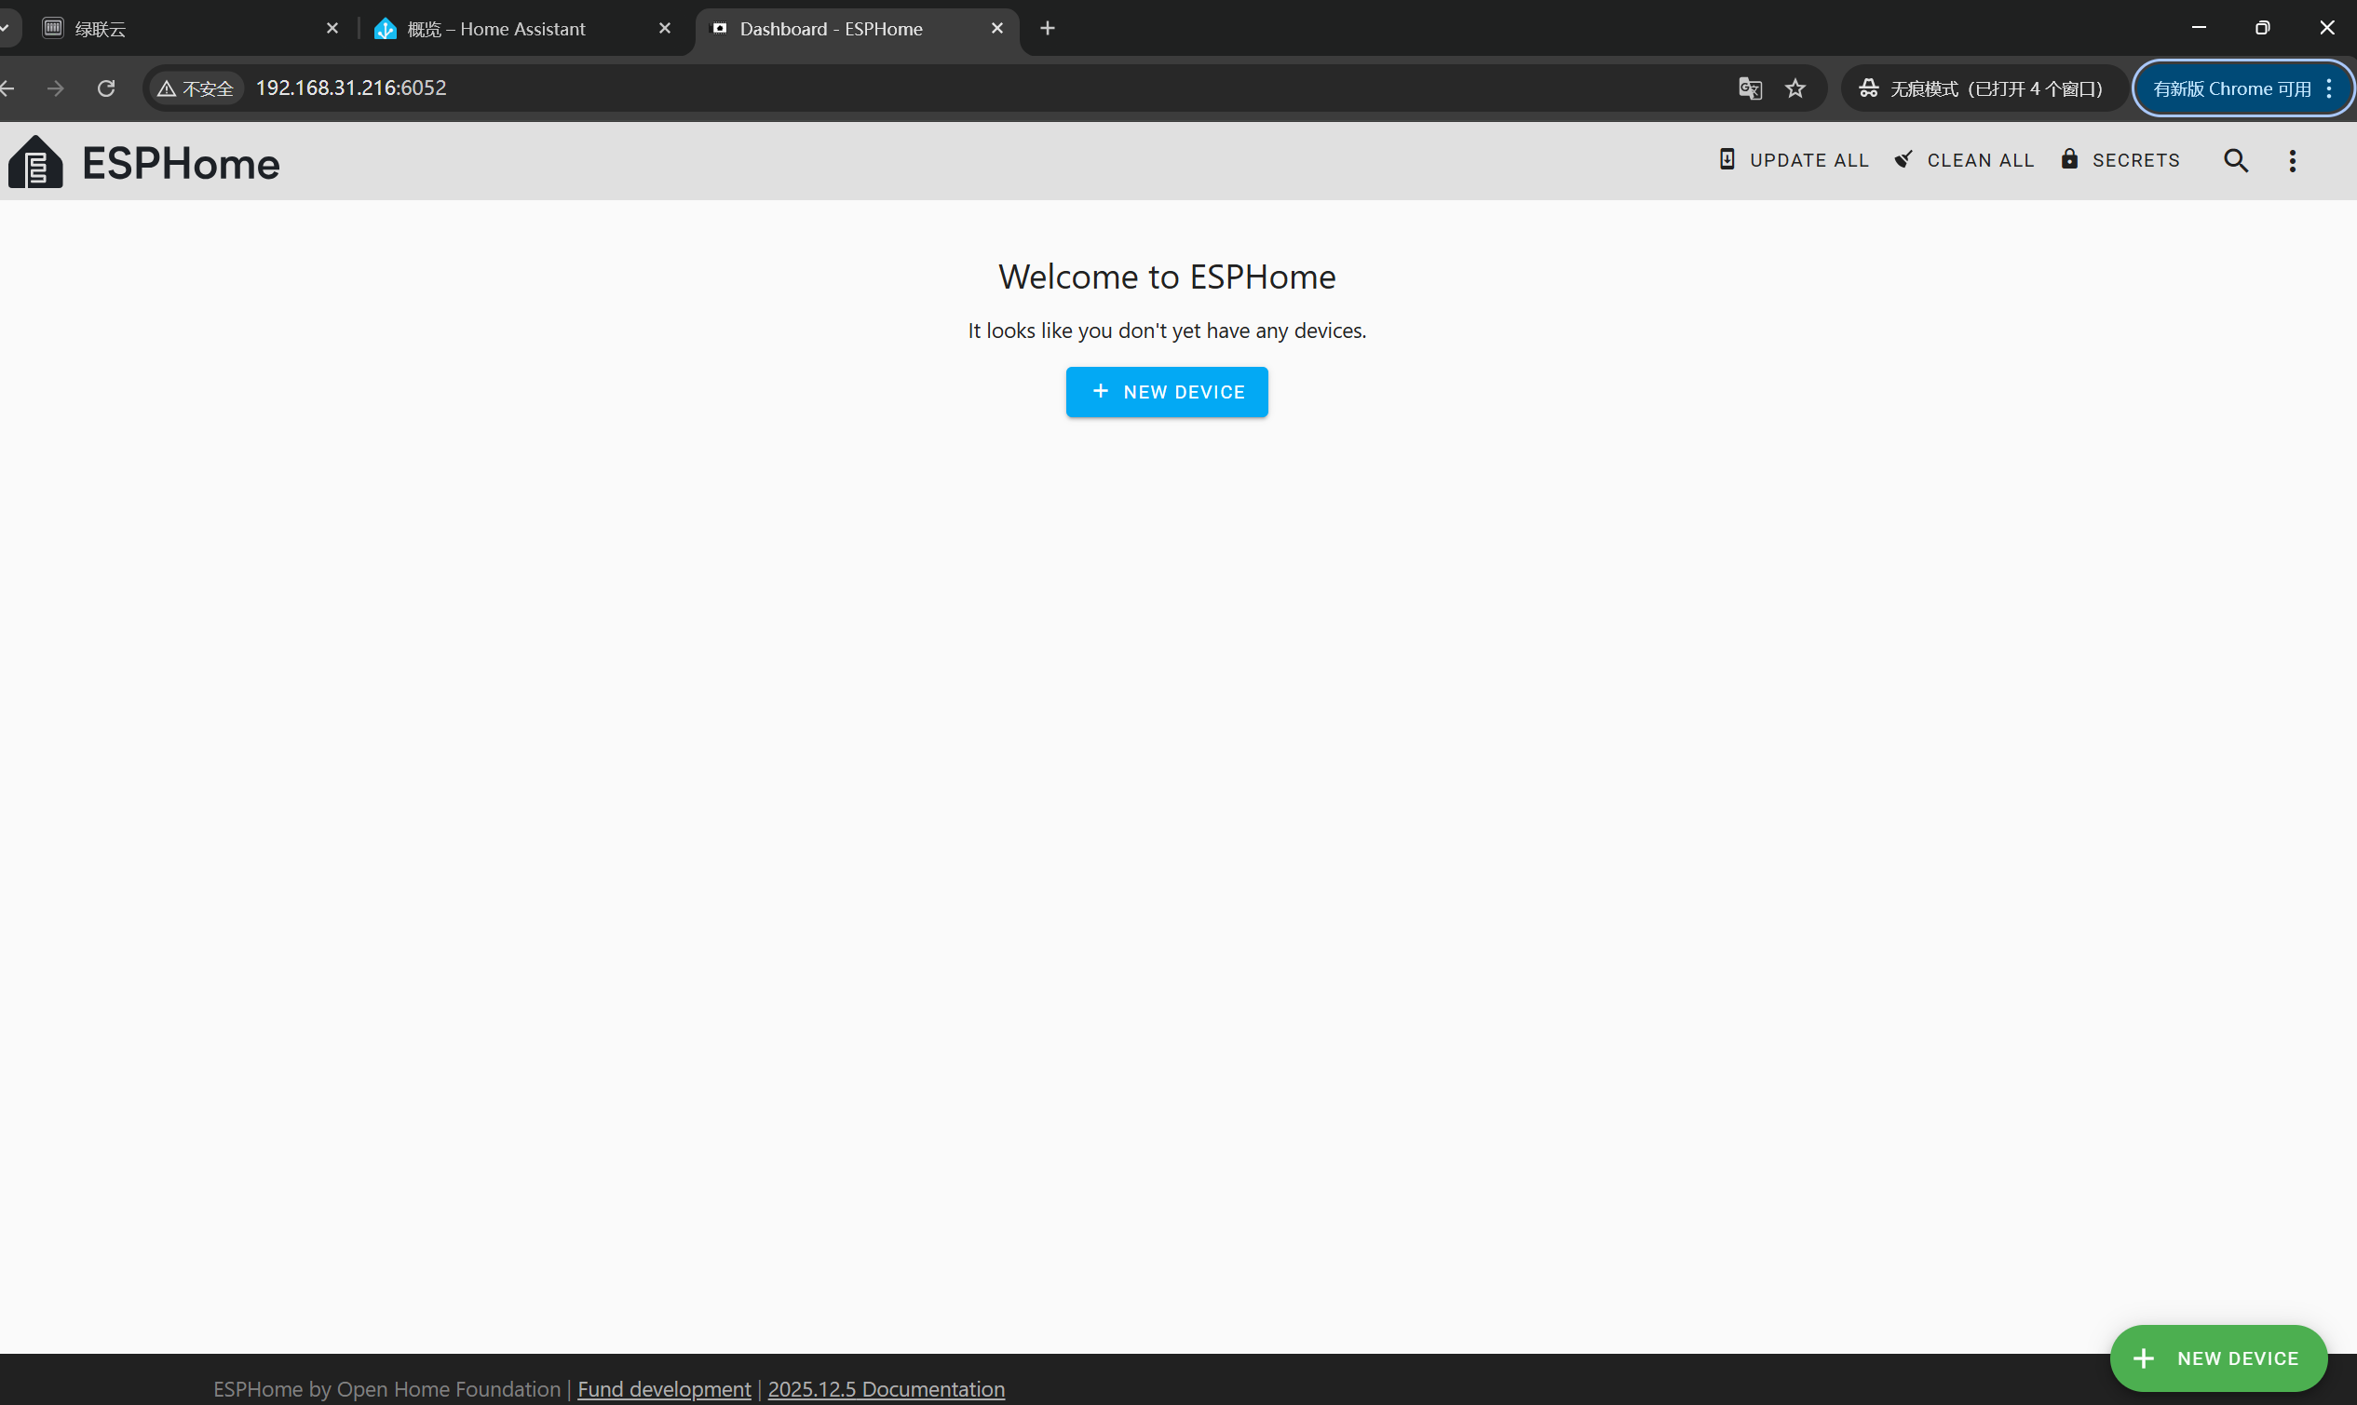Viewport: 2357px width, 1405px height.
Task: Open the 2025.12.5 Documentation link
Action: point(886,1388)
